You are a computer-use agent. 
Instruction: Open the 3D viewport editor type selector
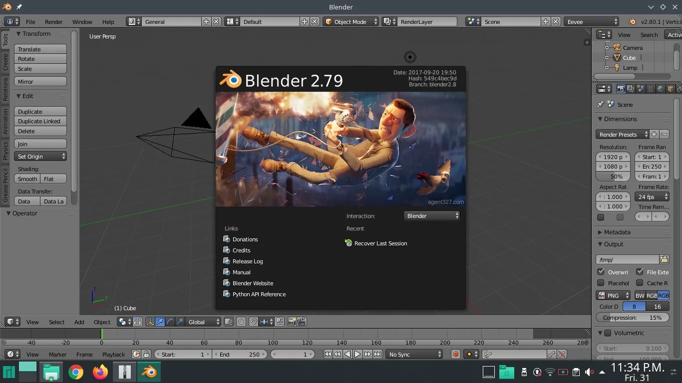12,322
